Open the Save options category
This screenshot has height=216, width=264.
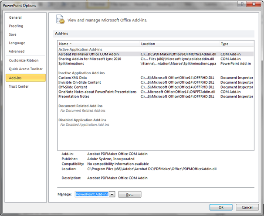[13, 34]
